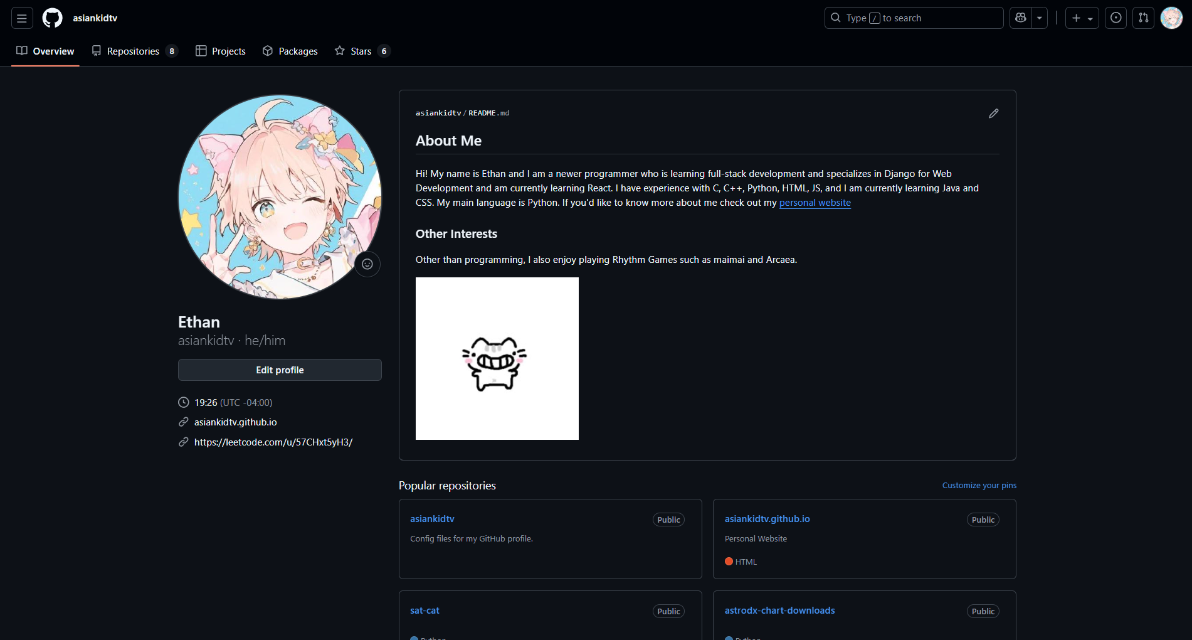Click Customize your pins link
Image resolution: width=1192 pixels, height=640 pixels.
pyautogui.click(x=979, y=486)
